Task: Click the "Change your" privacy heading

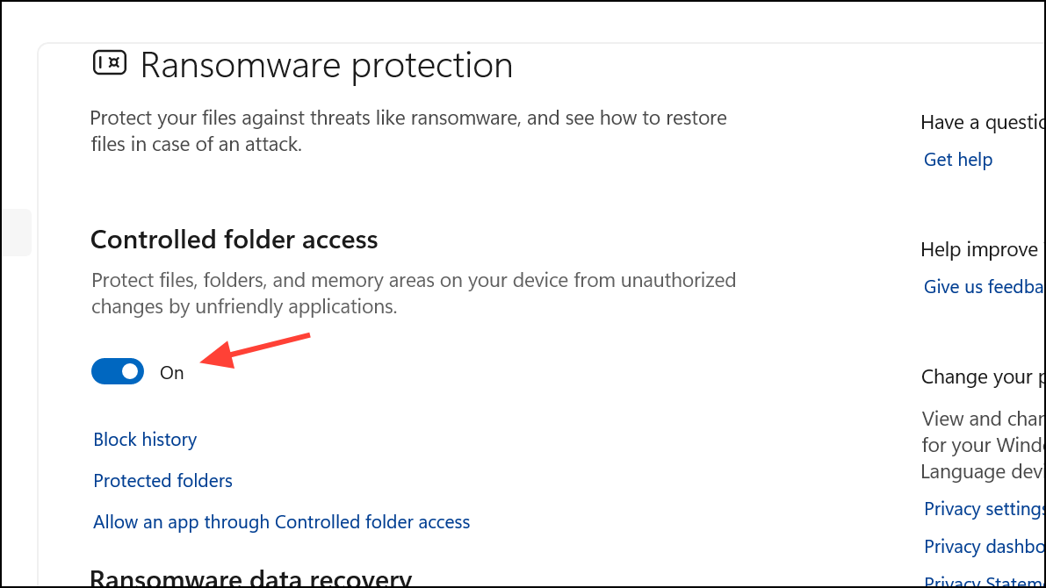Action: 981,377
